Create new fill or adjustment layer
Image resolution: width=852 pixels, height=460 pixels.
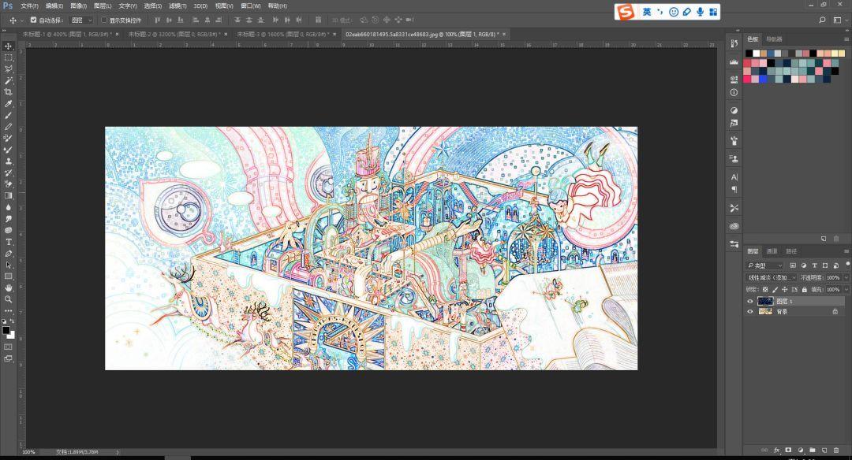(801, 451)
